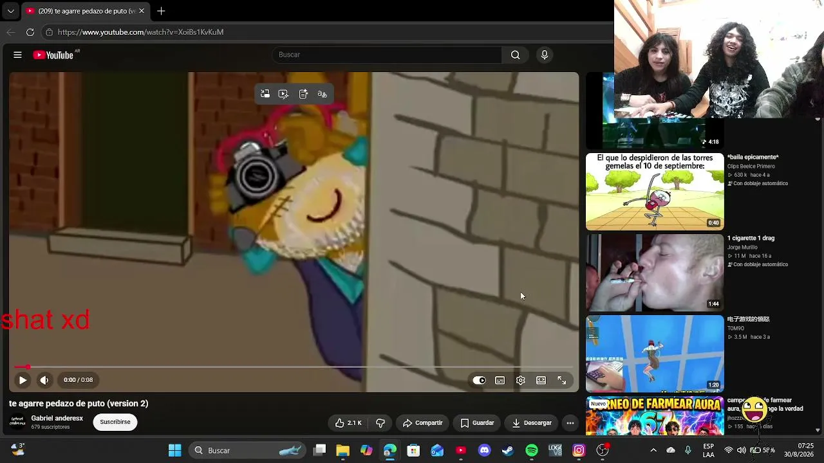
Task: Click the Descargar download button
Action: pos(531,422)
